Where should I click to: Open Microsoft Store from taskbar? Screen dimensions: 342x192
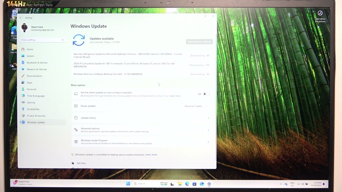pos(194,184)
